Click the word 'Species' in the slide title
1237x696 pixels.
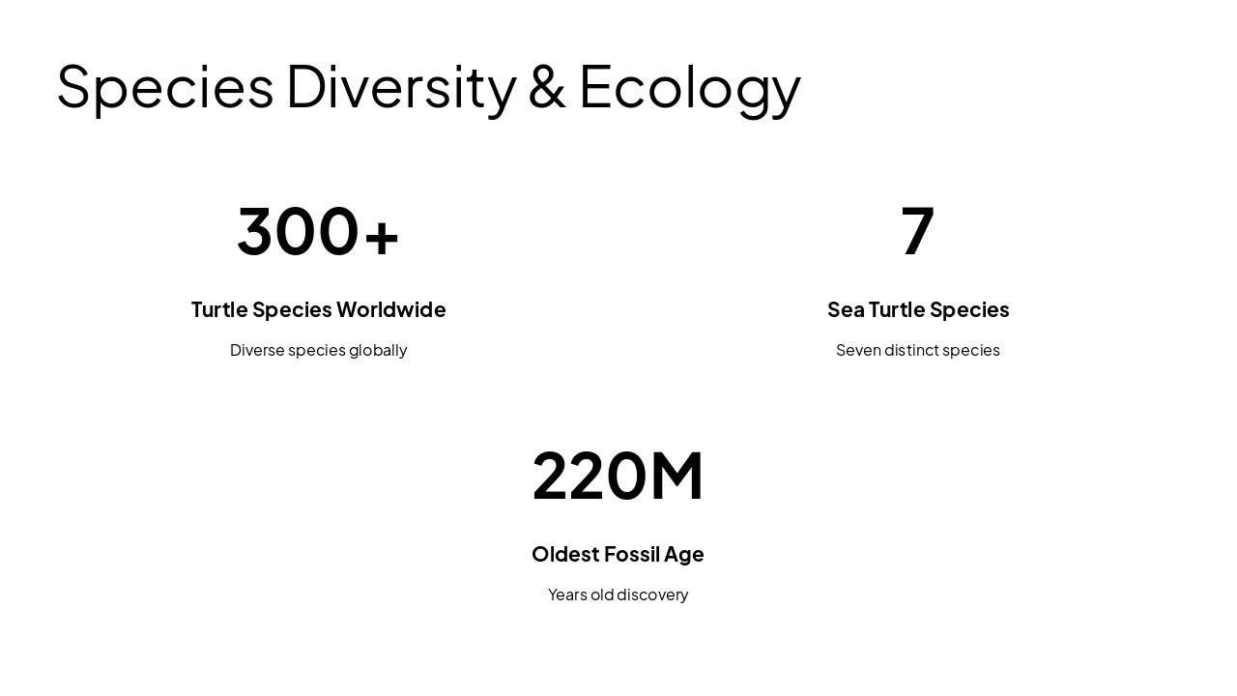click(x=165, y=87)
